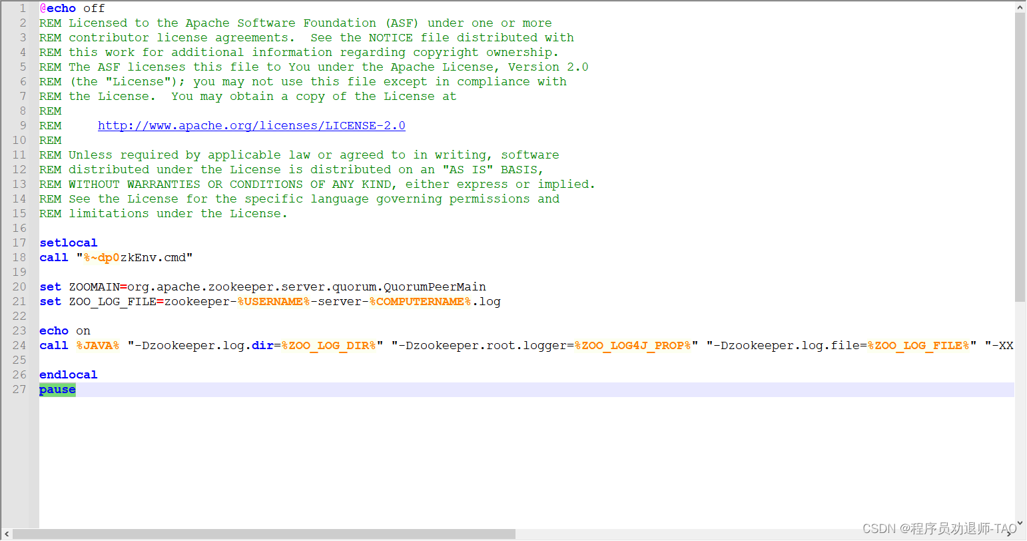Open the apache.org LICENSE-2.0 link
This screenshot has width=1027, height=541.
click(x=252, y=125)
